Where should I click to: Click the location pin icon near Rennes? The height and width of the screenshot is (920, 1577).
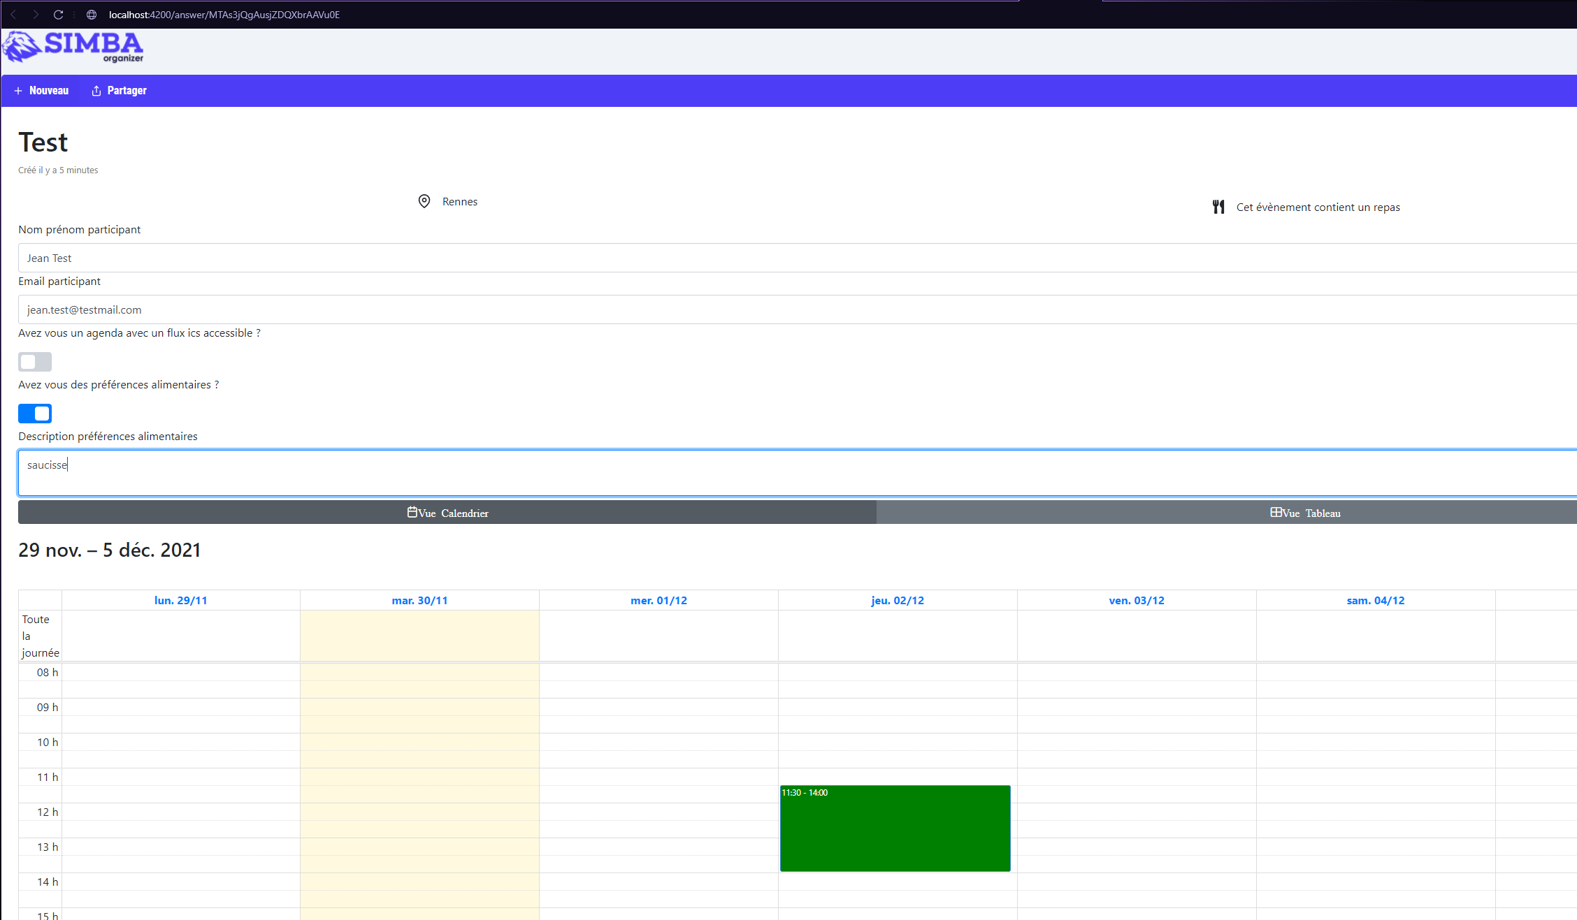(424, 201)
